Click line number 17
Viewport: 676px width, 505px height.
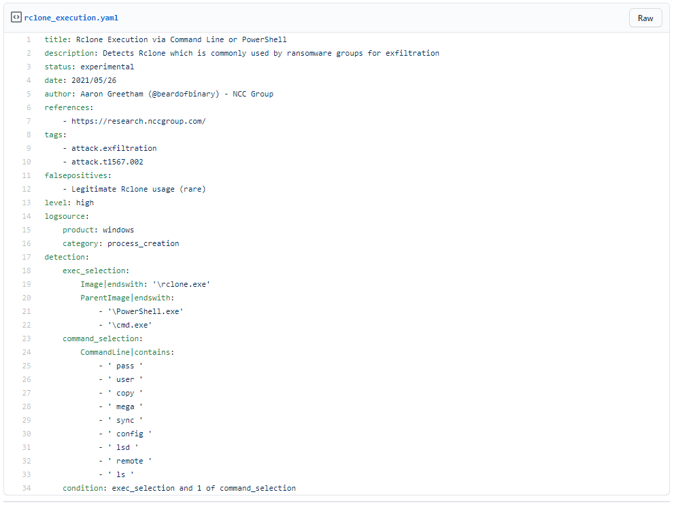[27, 257]
